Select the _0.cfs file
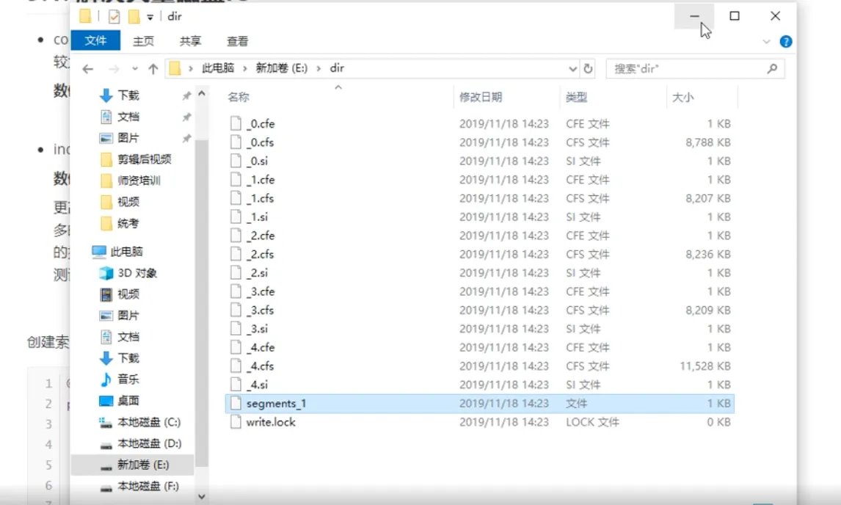 [260, 142]
